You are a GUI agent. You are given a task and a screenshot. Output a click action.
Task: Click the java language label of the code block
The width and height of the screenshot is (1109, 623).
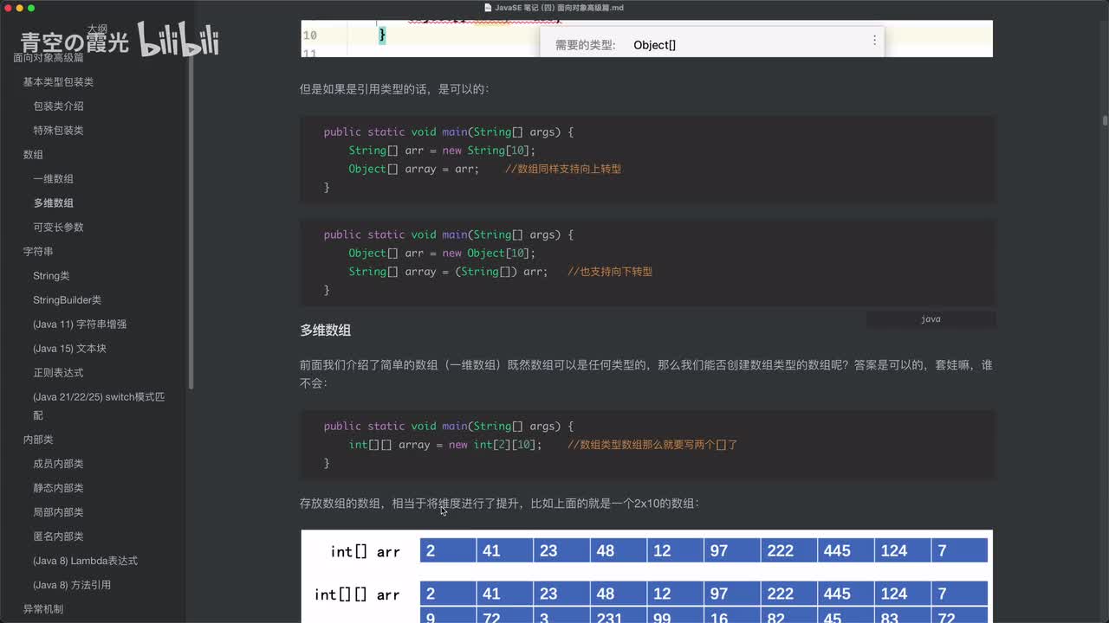pos(931,319)
